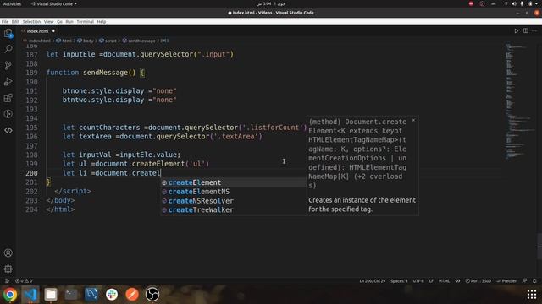Change encoding via UTF-8 status item

(x=418, y=281)
